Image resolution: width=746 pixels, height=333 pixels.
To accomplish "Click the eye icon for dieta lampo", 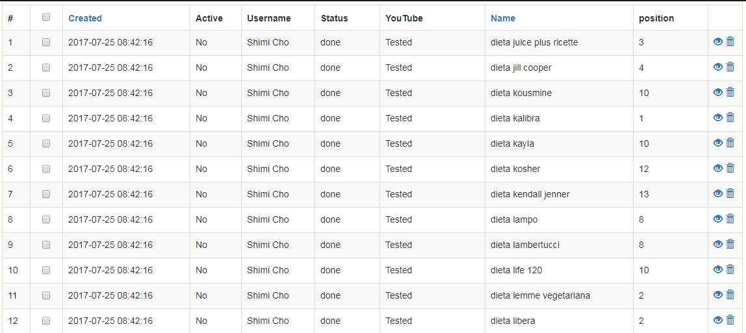I will coord(718,219).
